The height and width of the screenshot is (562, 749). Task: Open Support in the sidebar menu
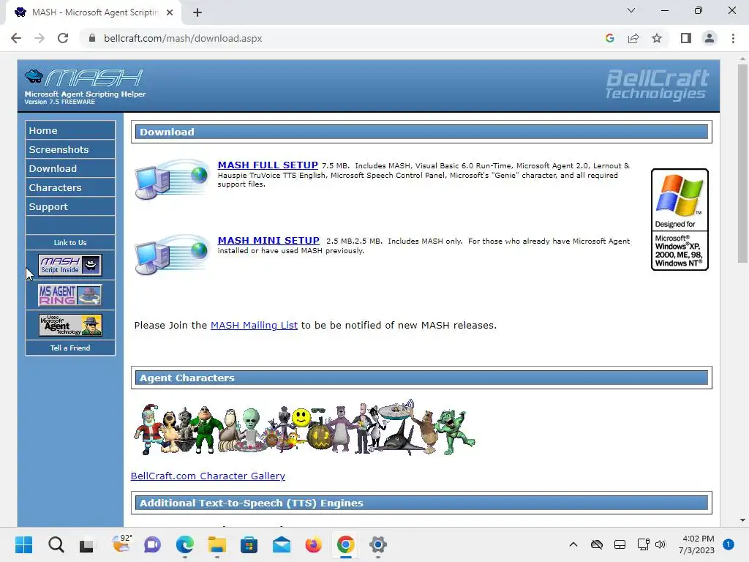coord(70,206)
